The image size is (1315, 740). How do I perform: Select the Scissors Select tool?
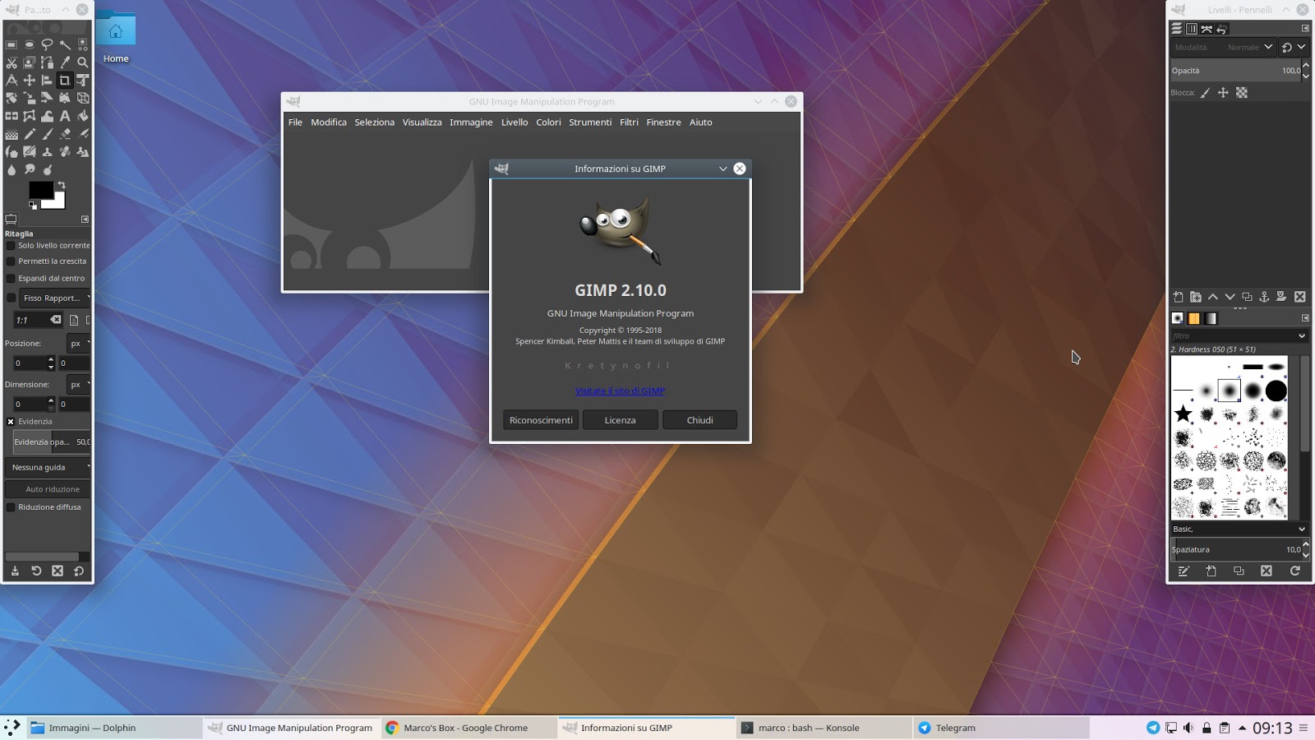click(12, 62)
